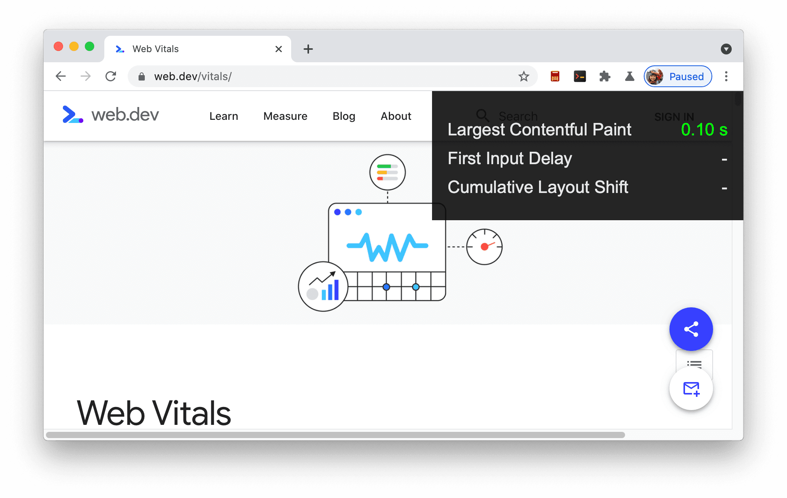Open the Learn menu item on web.dev
The height and width of the screenshot is (498, 787).
[x=224, y=115]
